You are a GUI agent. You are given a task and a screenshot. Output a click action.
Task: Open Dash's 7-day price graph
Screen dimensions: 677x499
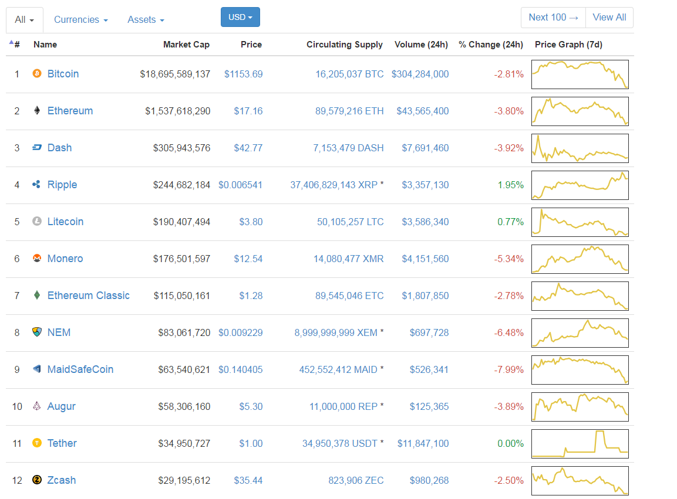(580, 148)
